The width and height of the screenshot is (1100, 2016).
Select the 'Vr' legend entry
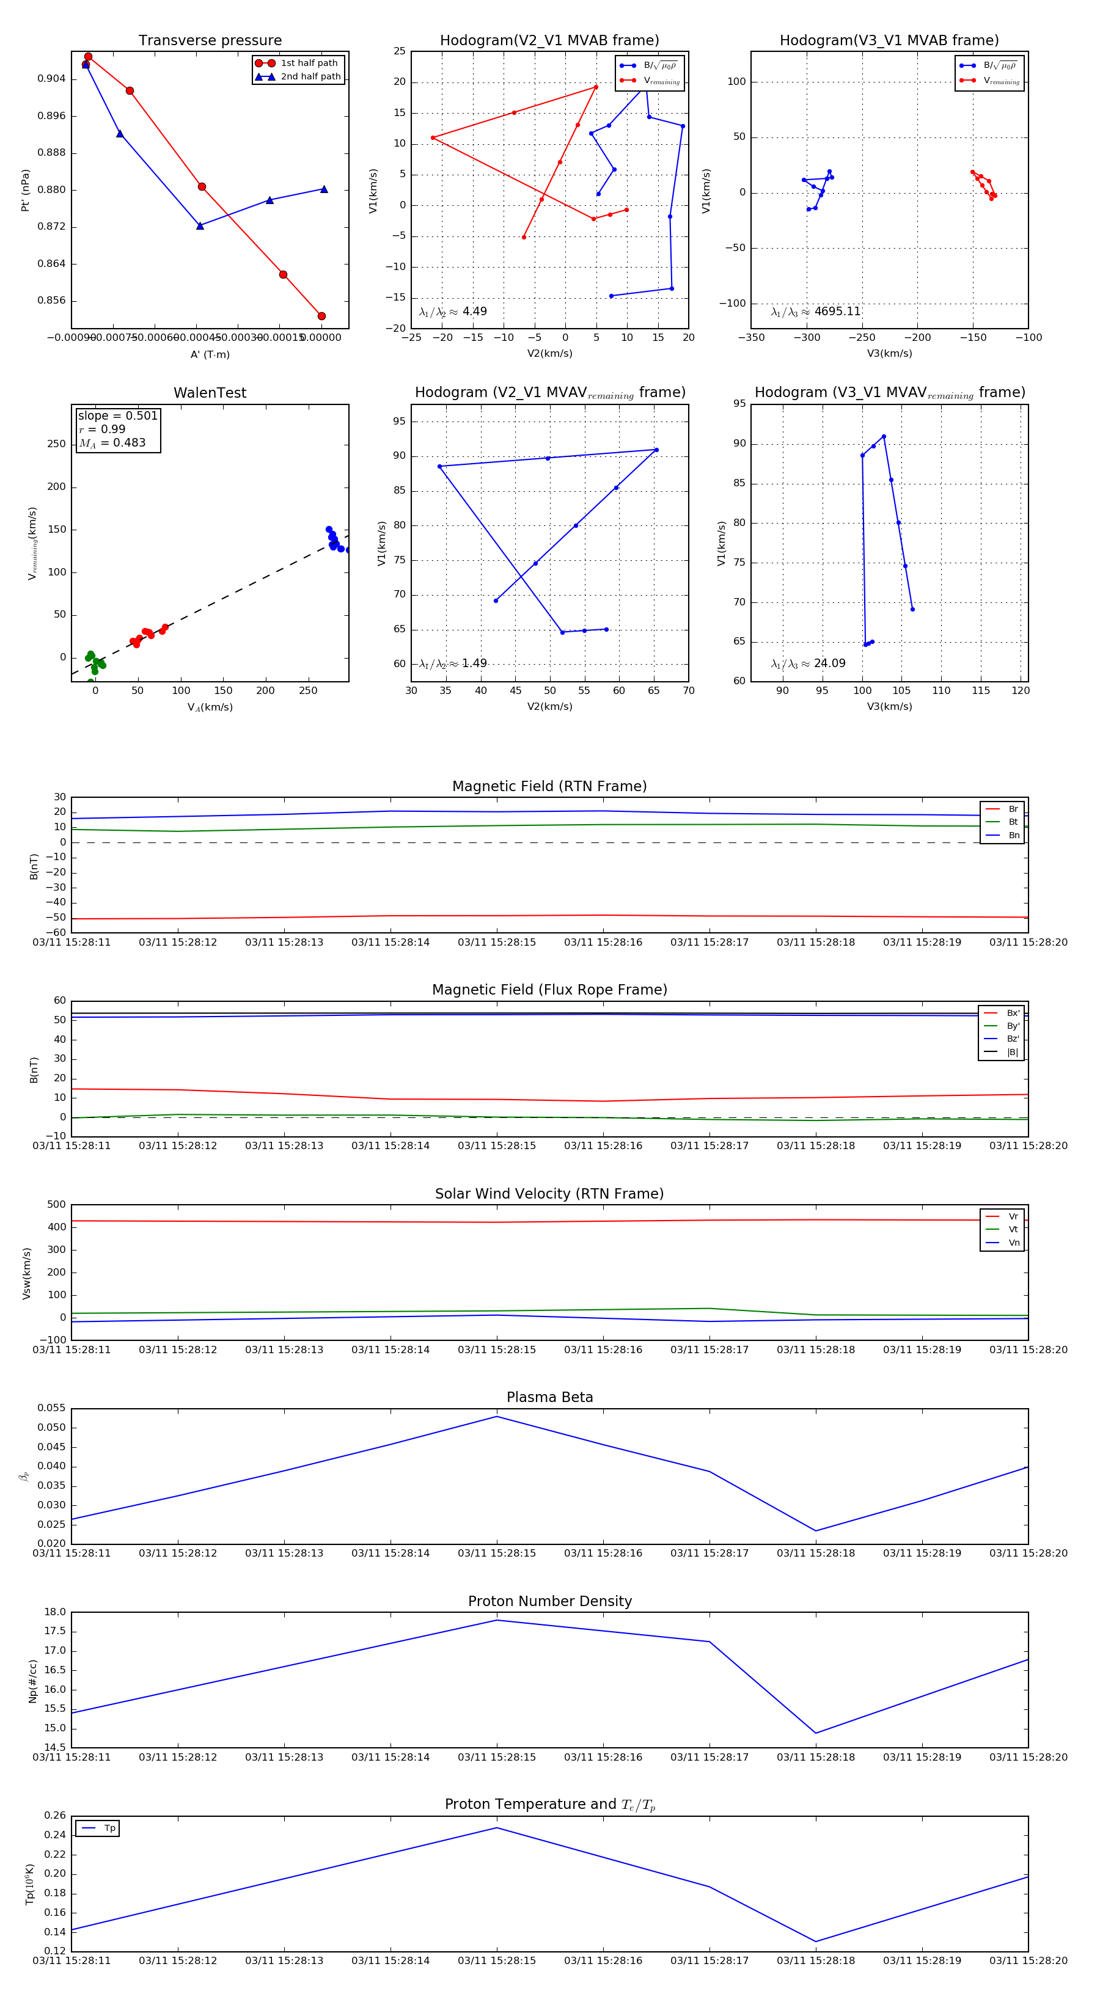click(x=1002, y=1216)
